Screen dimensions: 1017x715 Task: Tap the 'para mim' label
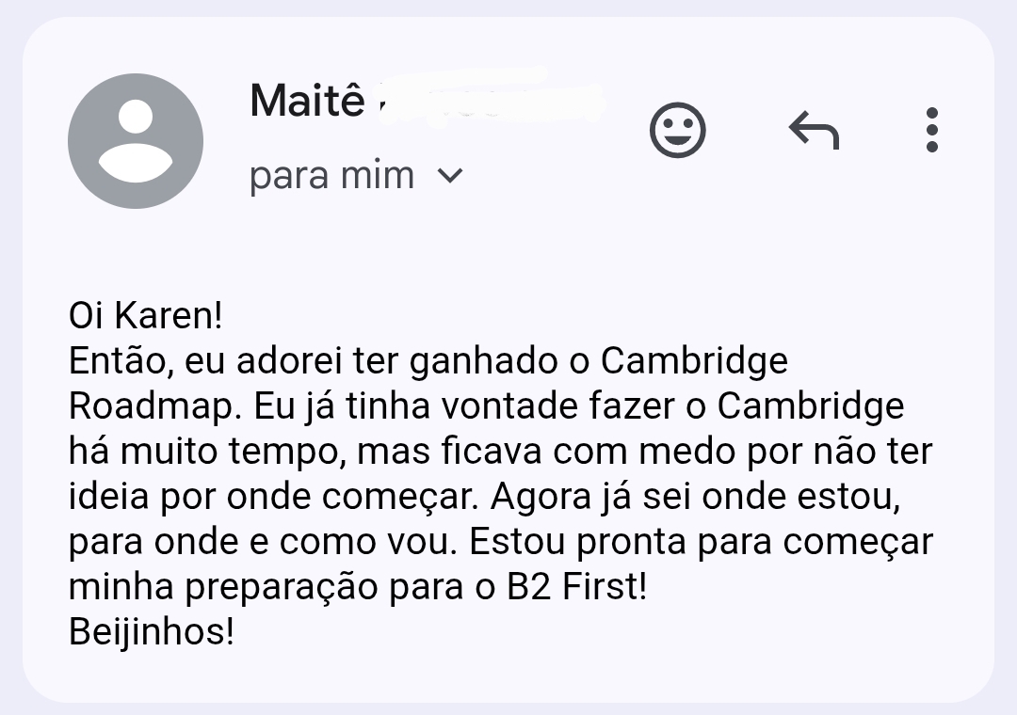(x=331, y=175)
